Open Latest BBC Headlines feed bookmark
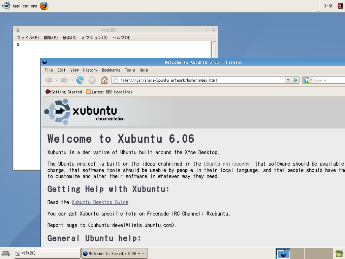Image resolution: width=345 pixels, height=259 pixels. [x=109, y=92]
